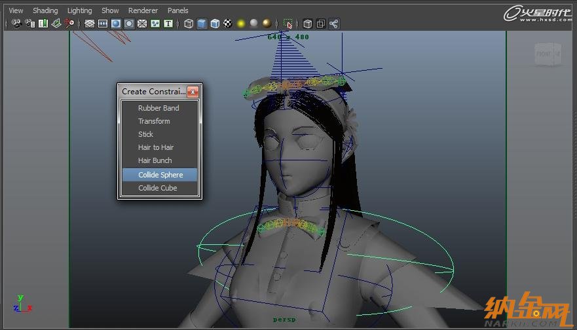The image size is (577, 330).
Task: Click the view cube in viewport corner
Action: click(548, 54)
